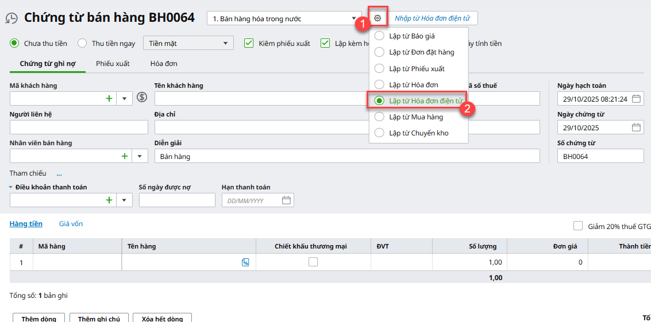Enable Giảm 20% thuế GTGT checkbox
Screen dimensions: 651x322
(x=578, y=226)
